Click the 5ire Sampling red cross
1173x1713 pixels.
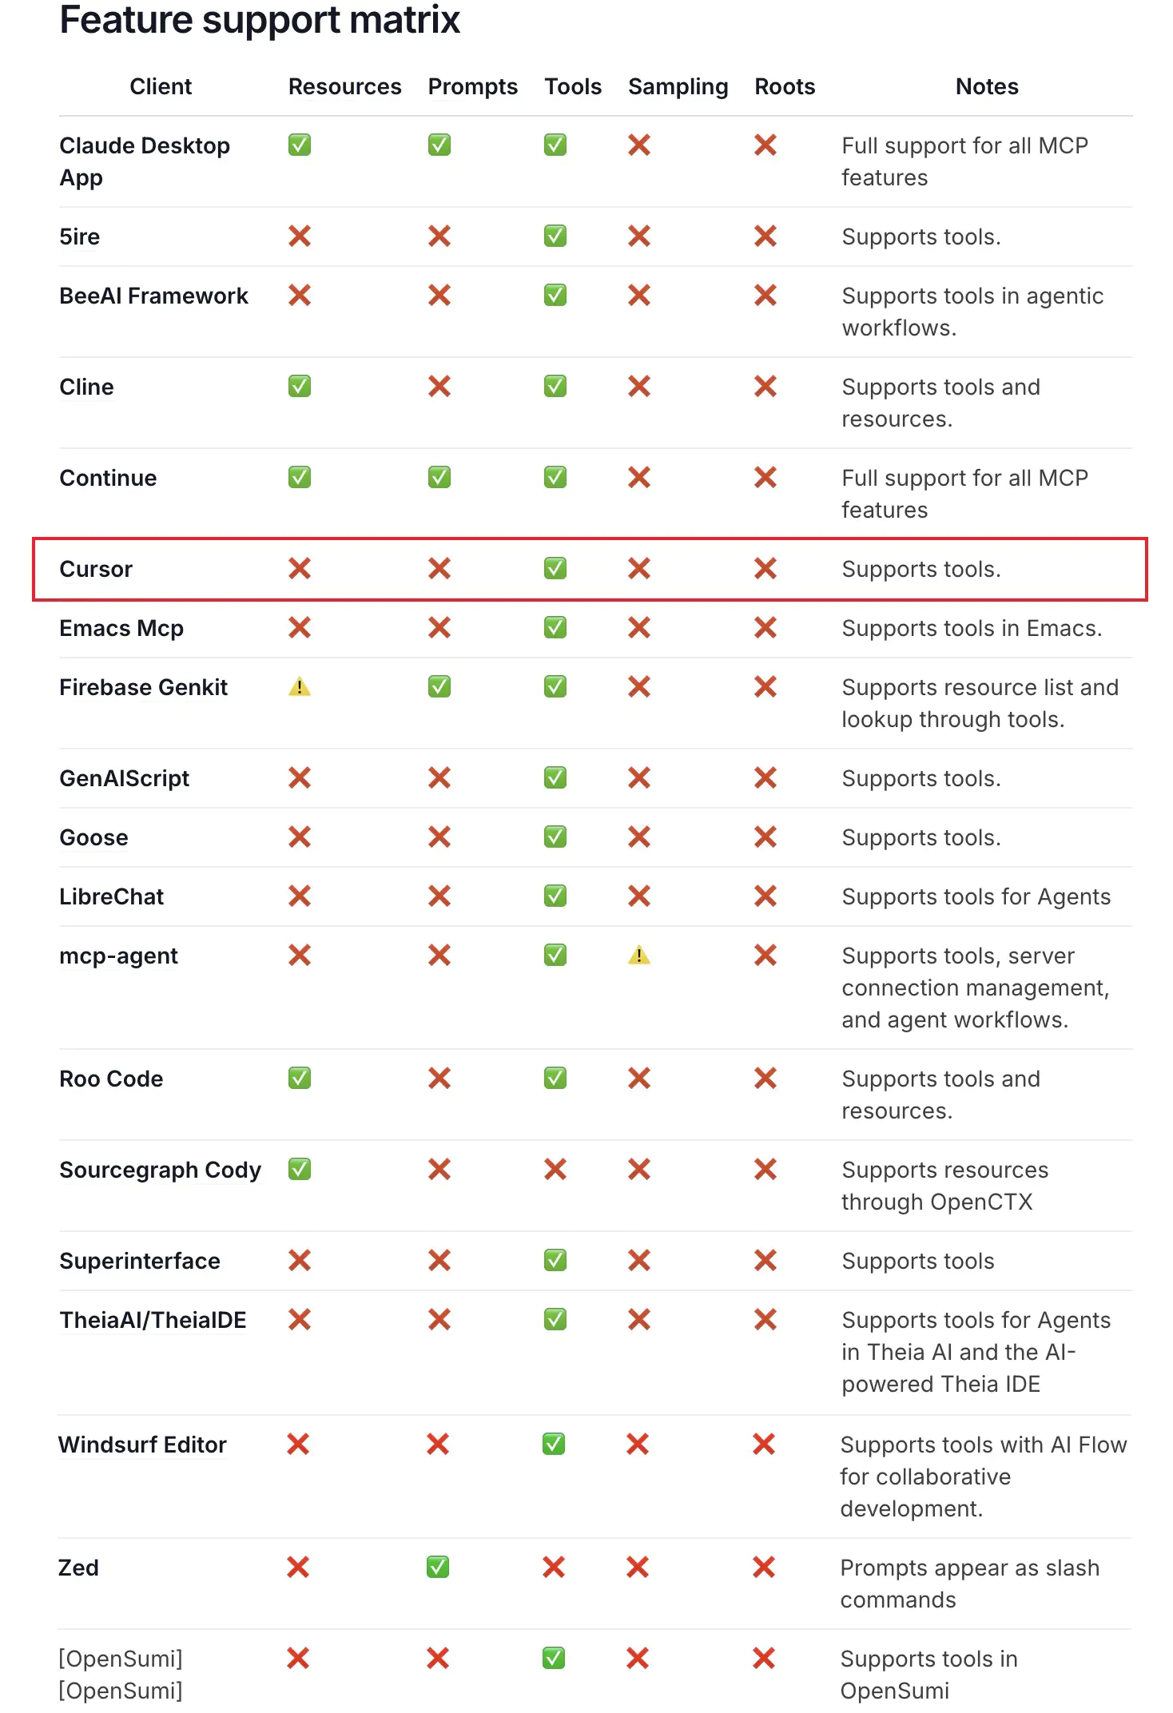coord(639,236)
